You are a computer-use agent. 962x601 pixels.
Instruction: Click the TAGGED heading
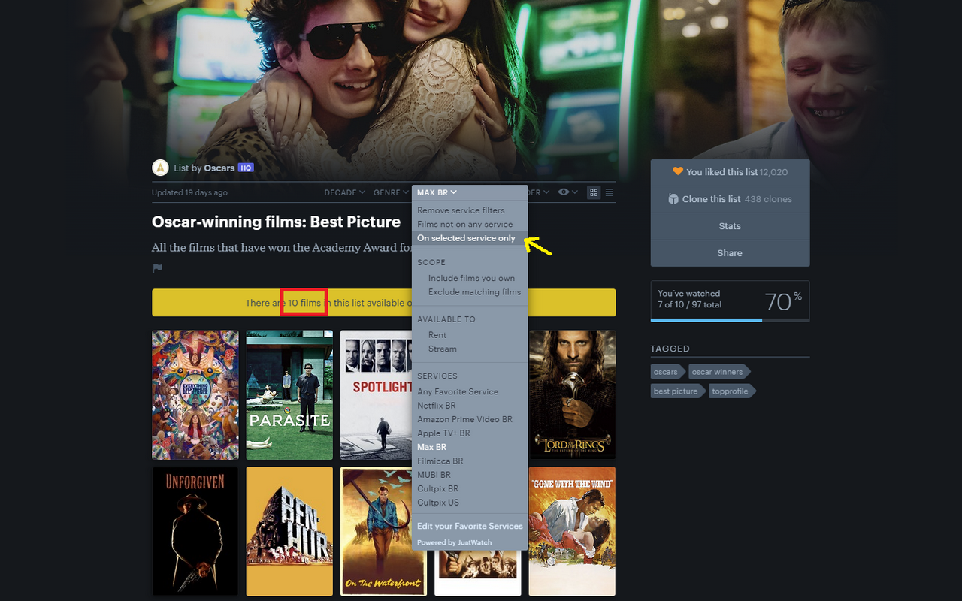[x=670, y=349]
